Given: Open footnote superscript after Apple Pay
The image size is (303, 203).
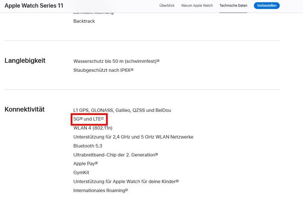Looking at the screenshot, I should tap(96, 163).
